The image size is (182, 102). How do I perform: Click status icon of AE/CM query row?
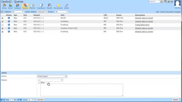click(9, 18)
